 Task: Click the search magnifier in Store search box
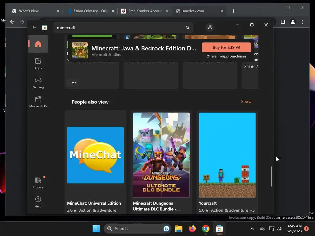click(x=187, y=28)
